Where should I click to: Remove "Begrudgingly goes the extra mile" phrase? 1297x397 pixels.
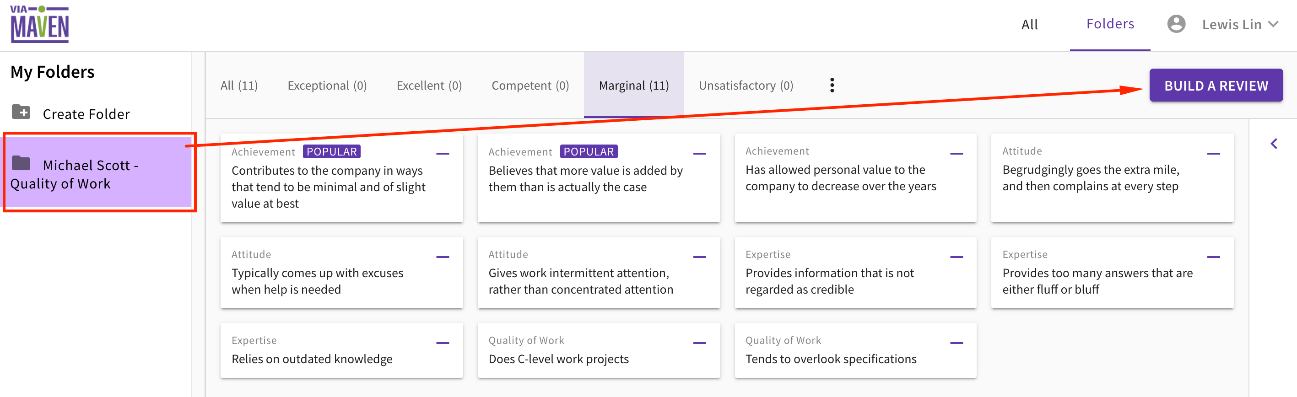(1213, 154)
